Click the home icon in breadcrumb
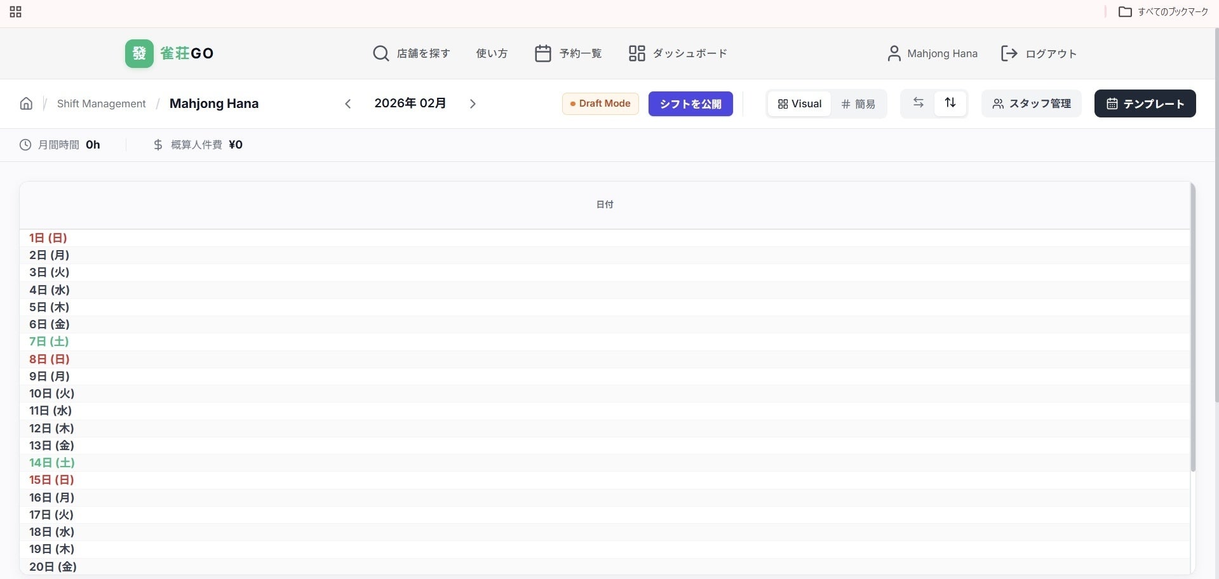 pyautogui.click(x=26, y=103)
